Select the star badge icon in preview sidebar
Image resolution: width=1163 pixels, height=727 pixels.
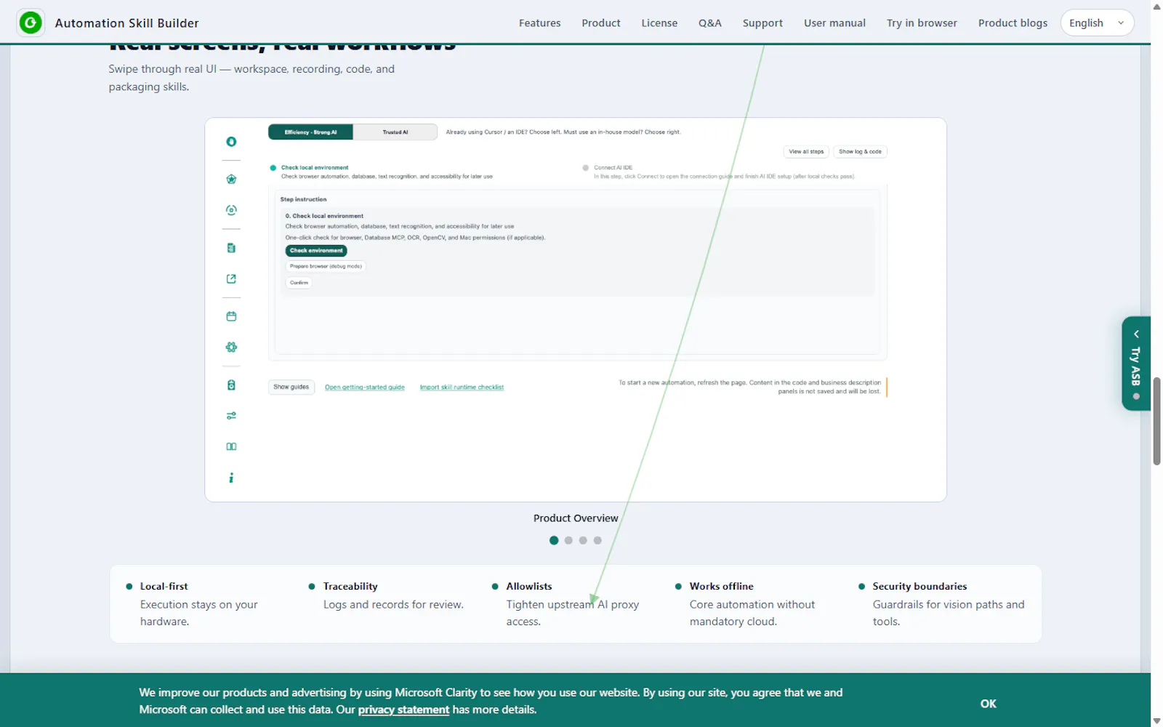coord(231,179)
